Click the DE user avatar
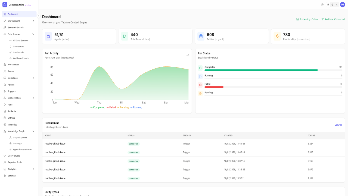 pyautogui.click(x=342, y=5)
